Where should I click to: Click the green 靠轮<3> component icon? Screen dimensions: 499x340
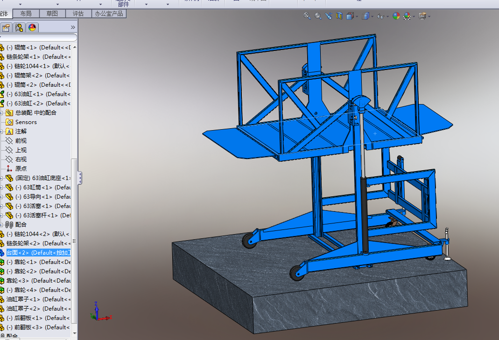click(x=2, y=280)
